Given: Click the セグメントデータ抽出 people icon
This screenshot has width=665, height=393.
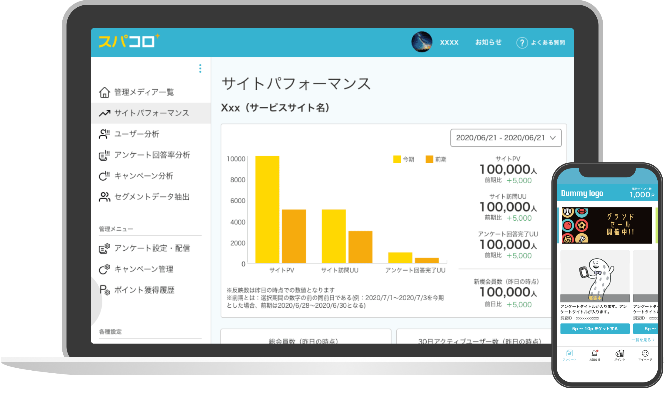Looking at the screenshot, I should (104, 197).
